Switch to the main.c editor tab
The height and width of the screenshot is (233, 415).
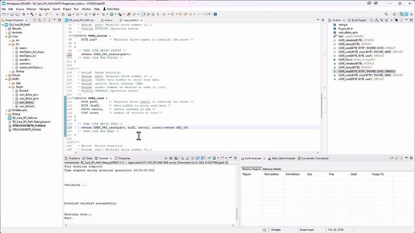click(107, 20)
